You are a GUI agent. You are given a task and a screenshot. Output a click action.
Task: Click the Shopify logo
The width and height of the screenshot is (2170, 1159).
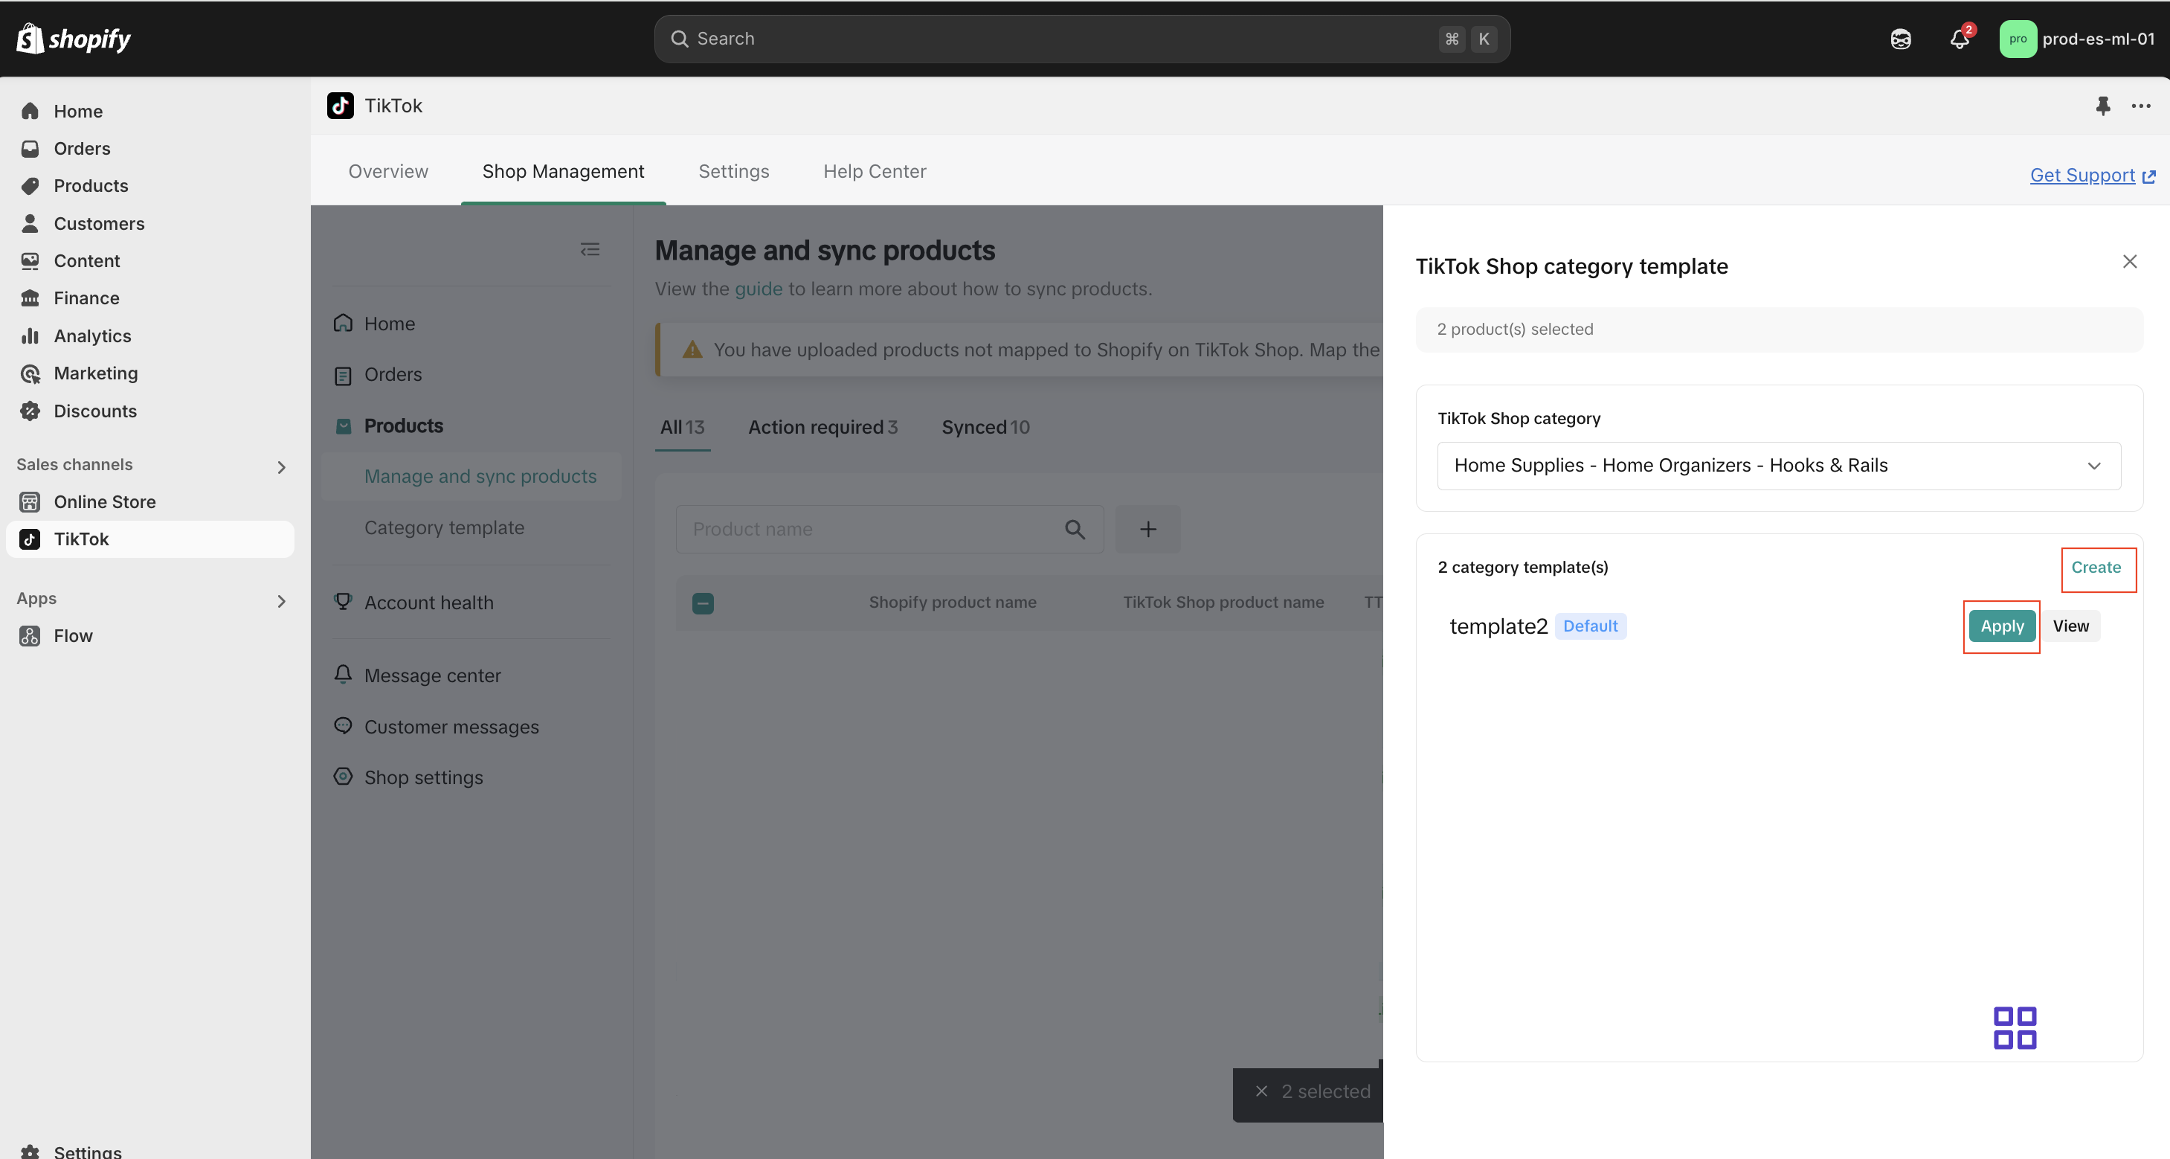tap(74, 39)
